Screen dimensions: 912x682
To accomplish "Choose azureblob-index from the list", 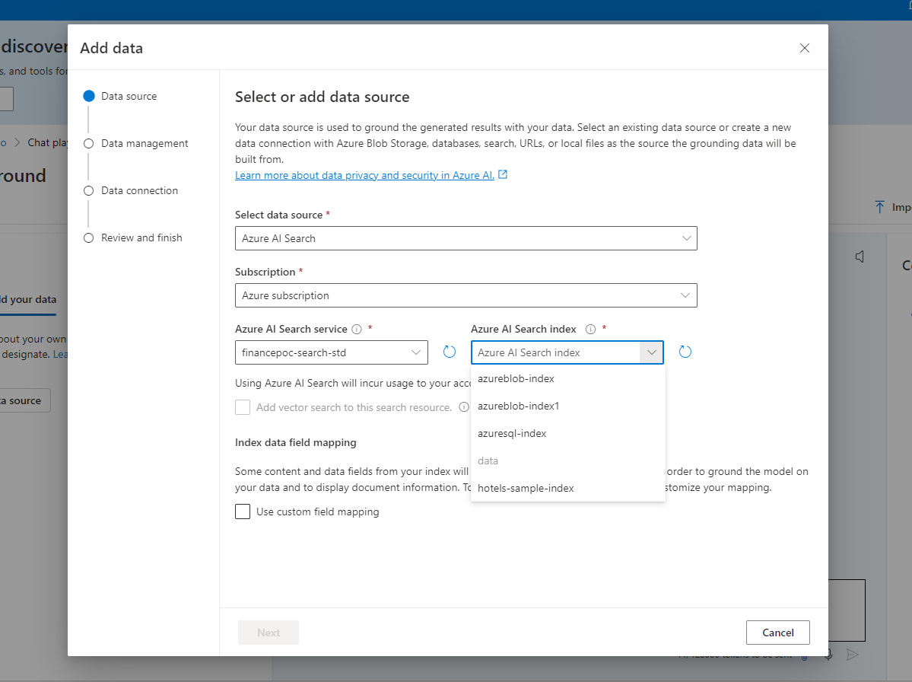I will 567,379.
